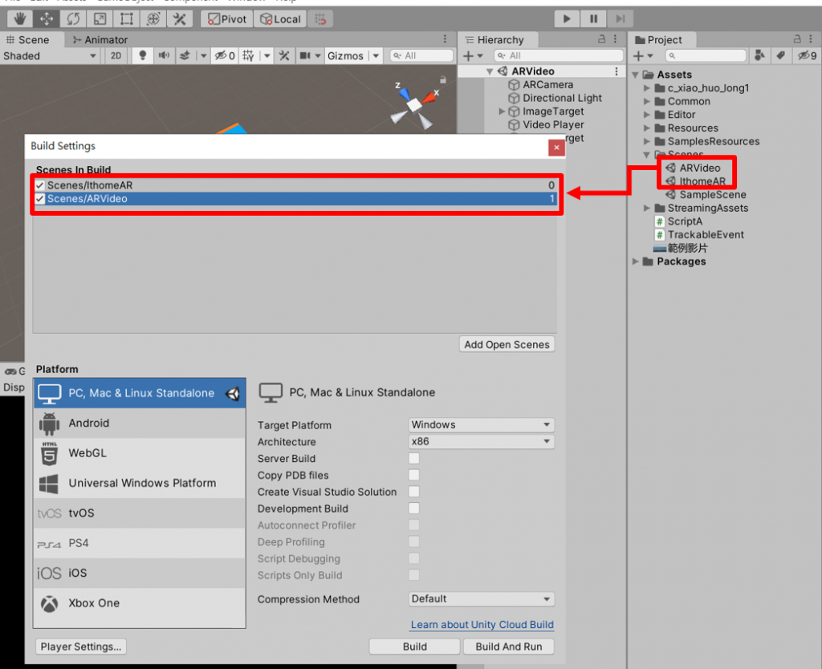
Task: Open the Hierarchy tab
Action: 495,40
